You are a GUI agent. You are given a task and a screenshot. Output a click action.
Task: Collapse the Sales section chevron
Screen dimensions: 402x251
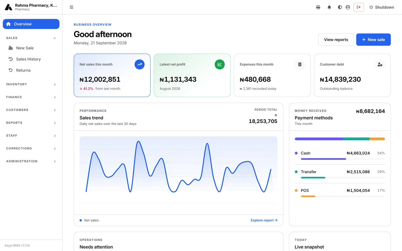pos(54,38)
